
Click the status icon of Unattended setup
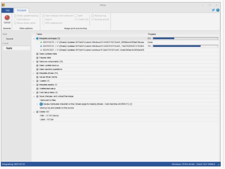click(x=37, y=89)
